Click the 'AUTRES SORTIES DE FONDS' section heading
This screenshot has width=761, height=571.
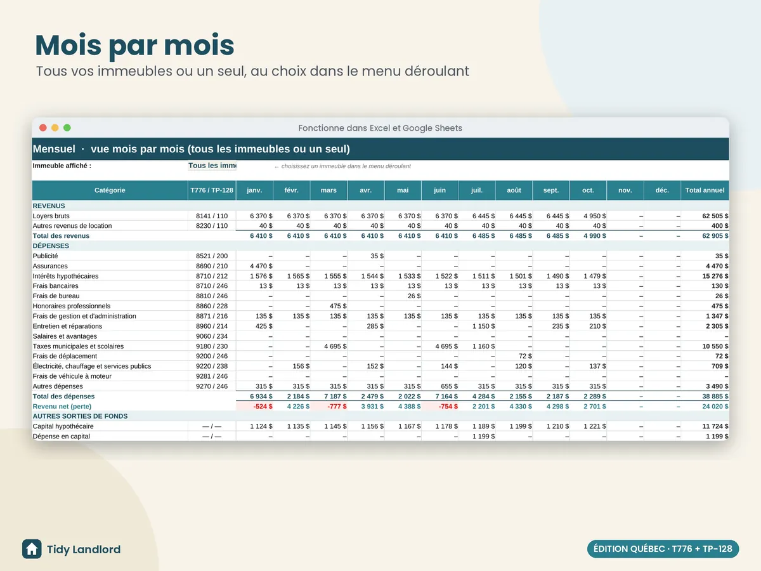tap(80, 416)
